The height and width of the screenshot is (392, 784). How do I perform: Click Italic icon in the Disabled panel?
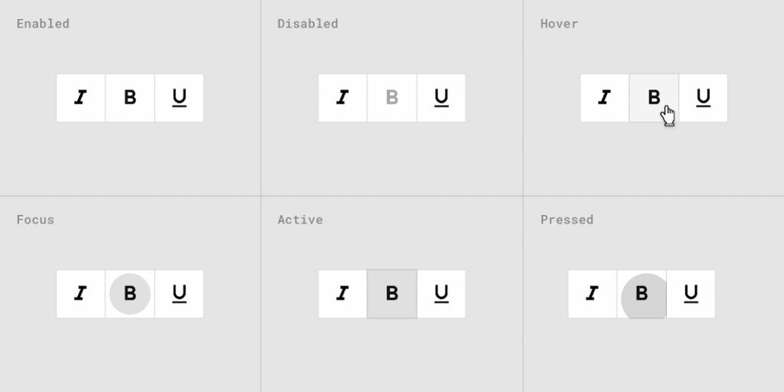[x=342, y=97]
